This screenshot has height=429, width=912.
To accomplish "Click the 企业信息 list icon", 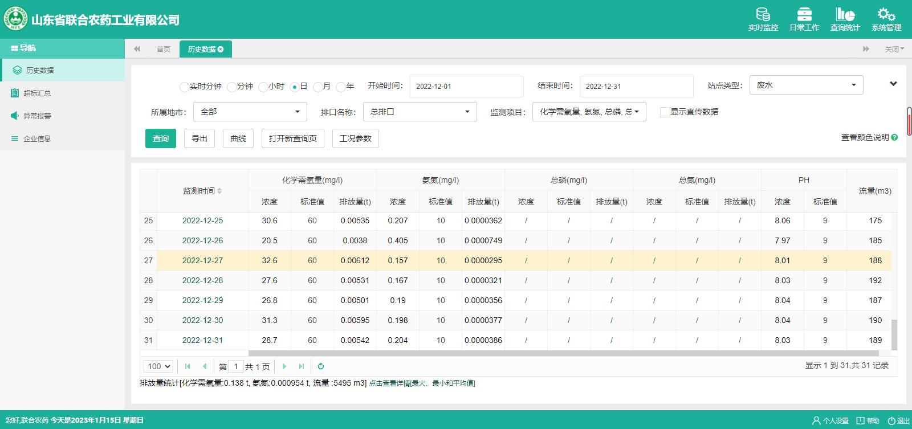I will pyautogui.click(x=15, y=138).
